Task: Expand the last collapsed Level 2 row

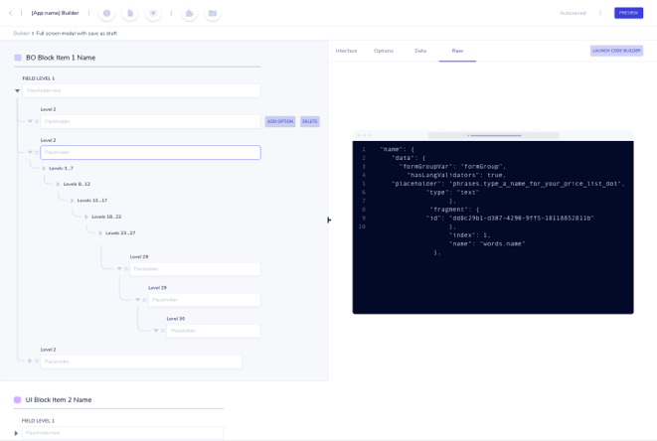Action: [30, 361]
